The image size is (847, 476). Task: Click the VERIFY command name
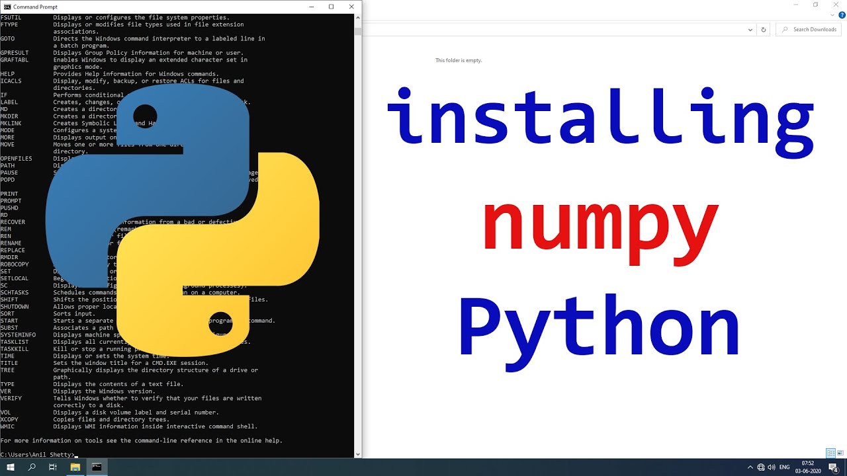coord(11,399)
